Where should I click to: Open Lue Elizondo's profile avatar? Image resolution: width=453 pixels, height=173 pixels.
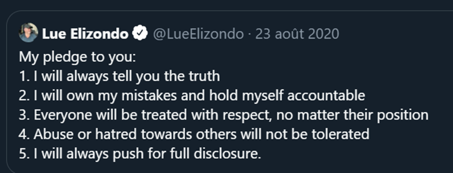pyautogui.click(x=28, y=33)
